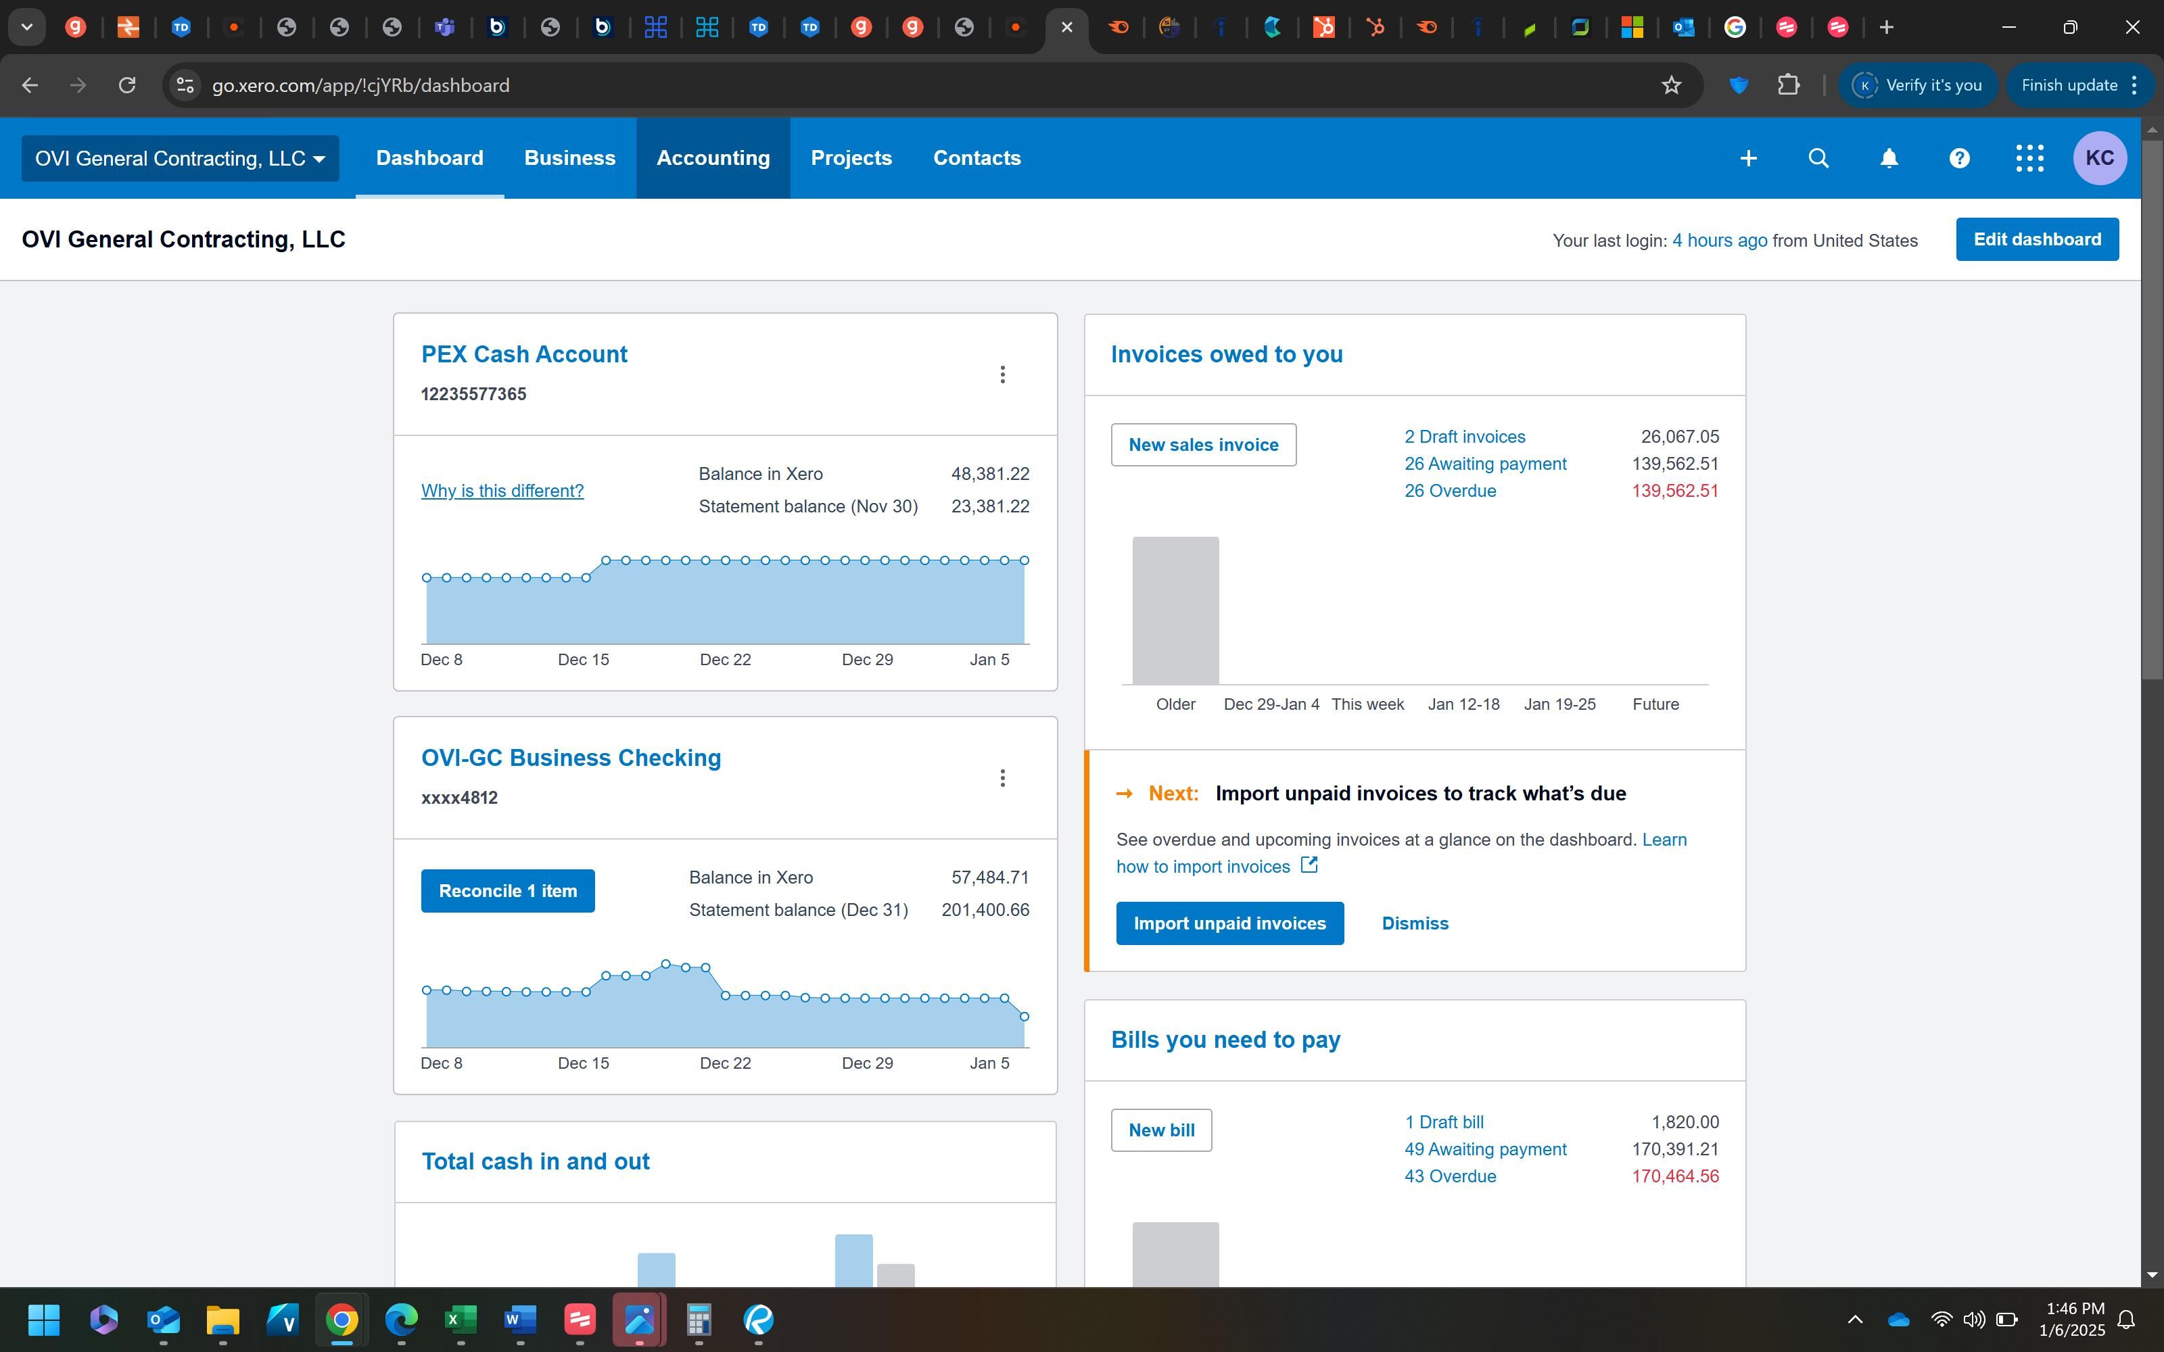Open Bills you need to pay heading
Viewport: 2164px width, 1352px height.
tap(1225, 1040)
